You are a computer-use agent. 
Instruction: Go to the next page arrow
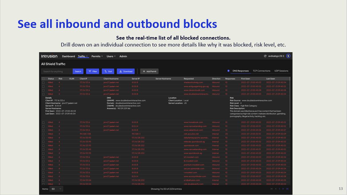(x=283, y=189)
